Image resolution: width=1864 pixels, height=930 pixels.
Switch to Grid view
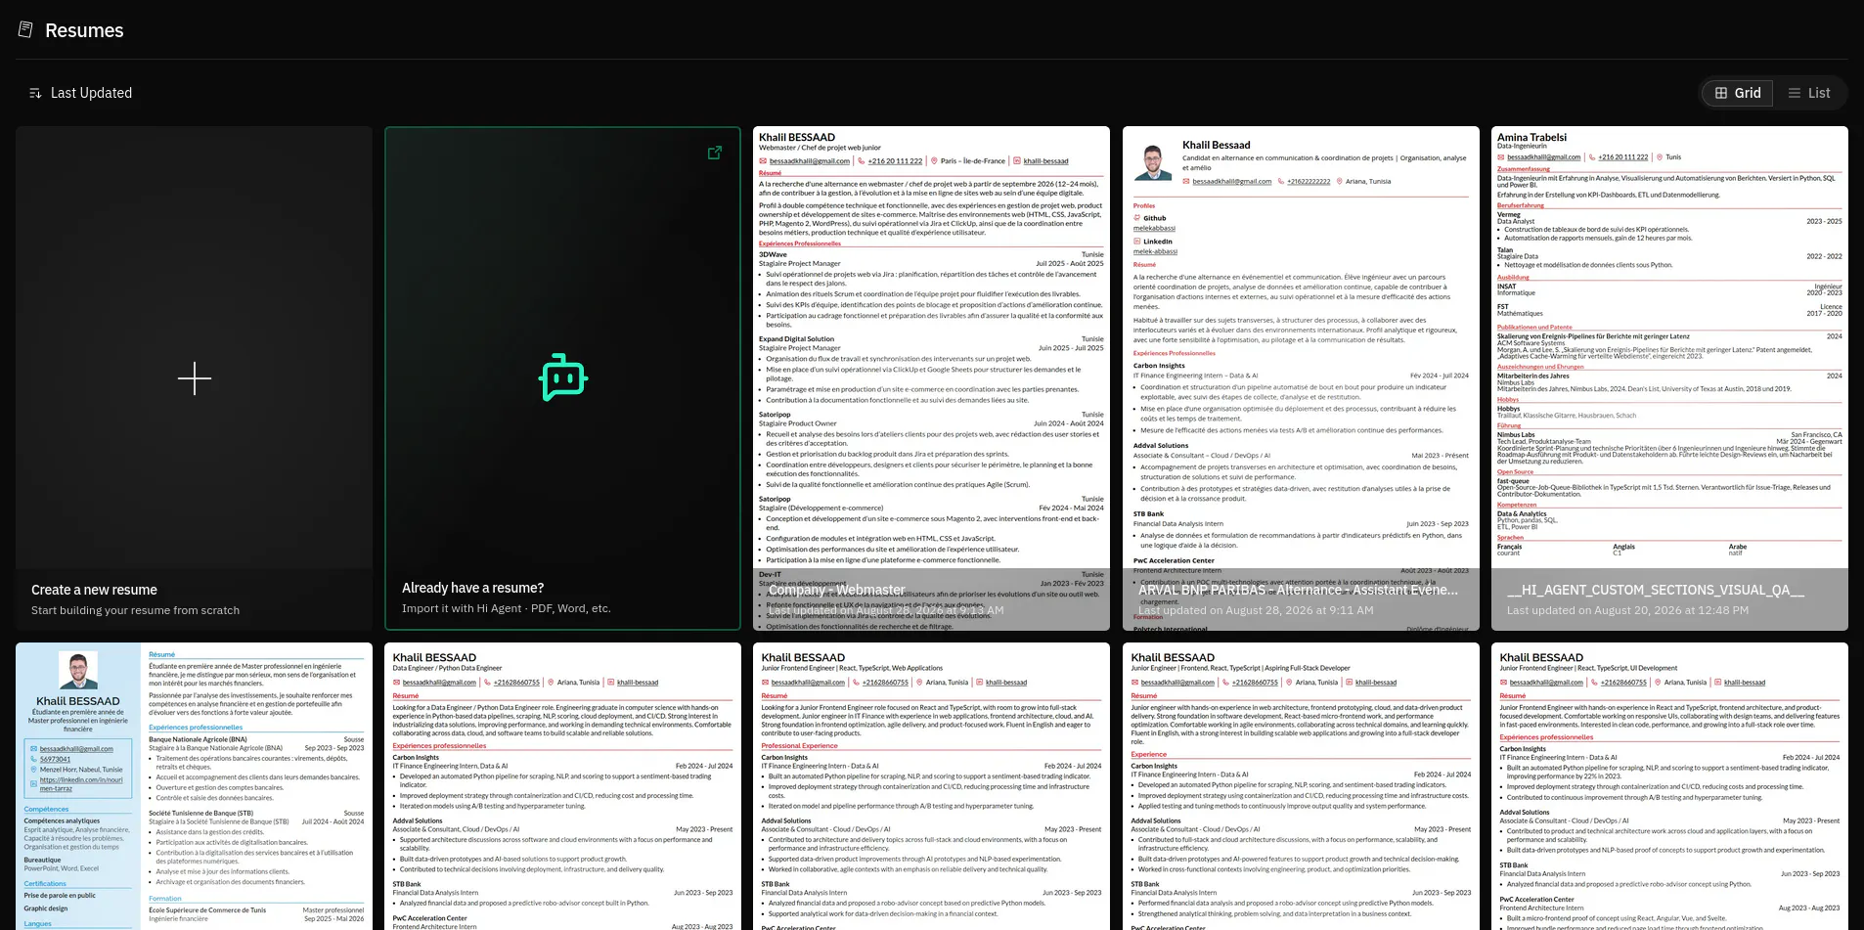point(1738,93)
